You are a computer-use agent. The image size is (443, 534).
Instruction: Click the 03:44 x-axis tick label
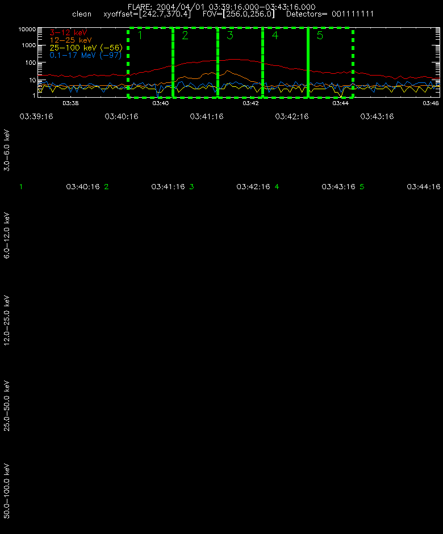341,103
